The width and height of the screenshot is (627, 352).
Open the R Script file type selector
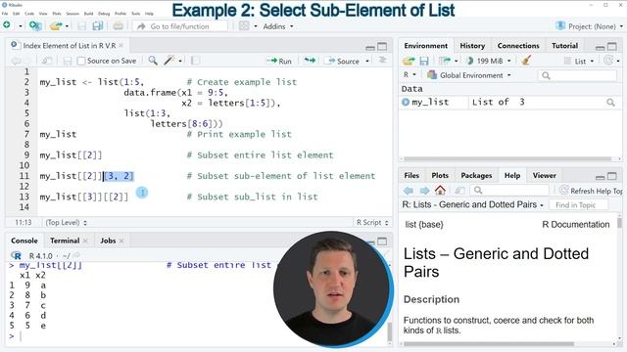(372, 222)
